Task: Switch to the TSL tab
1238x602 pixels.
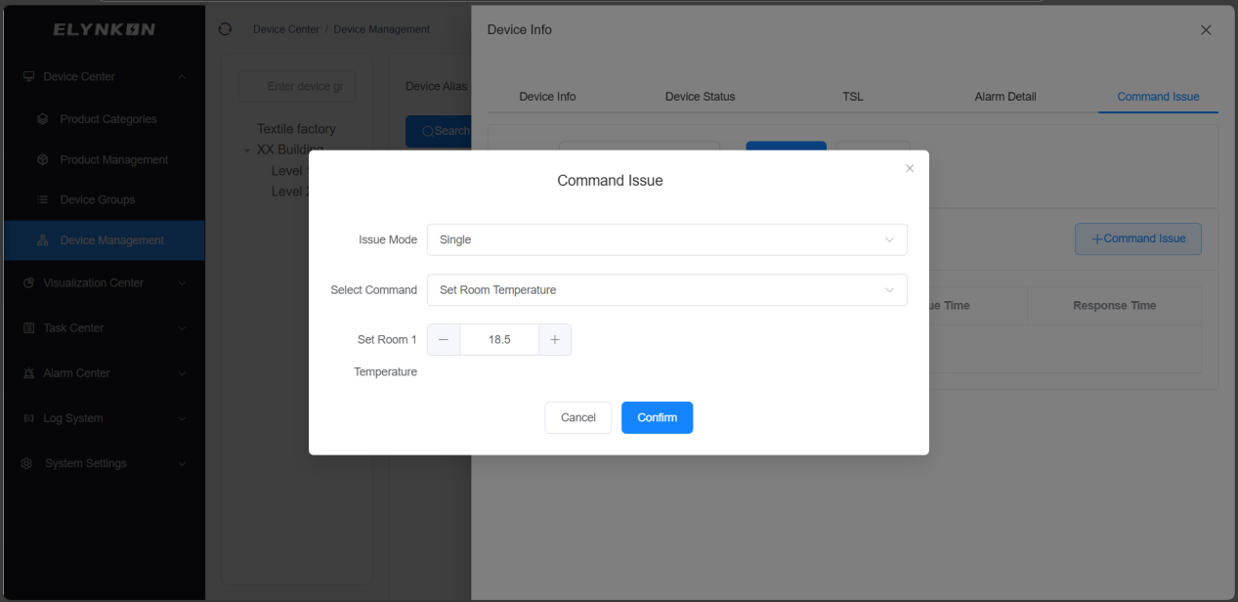Action: [852, 97]
